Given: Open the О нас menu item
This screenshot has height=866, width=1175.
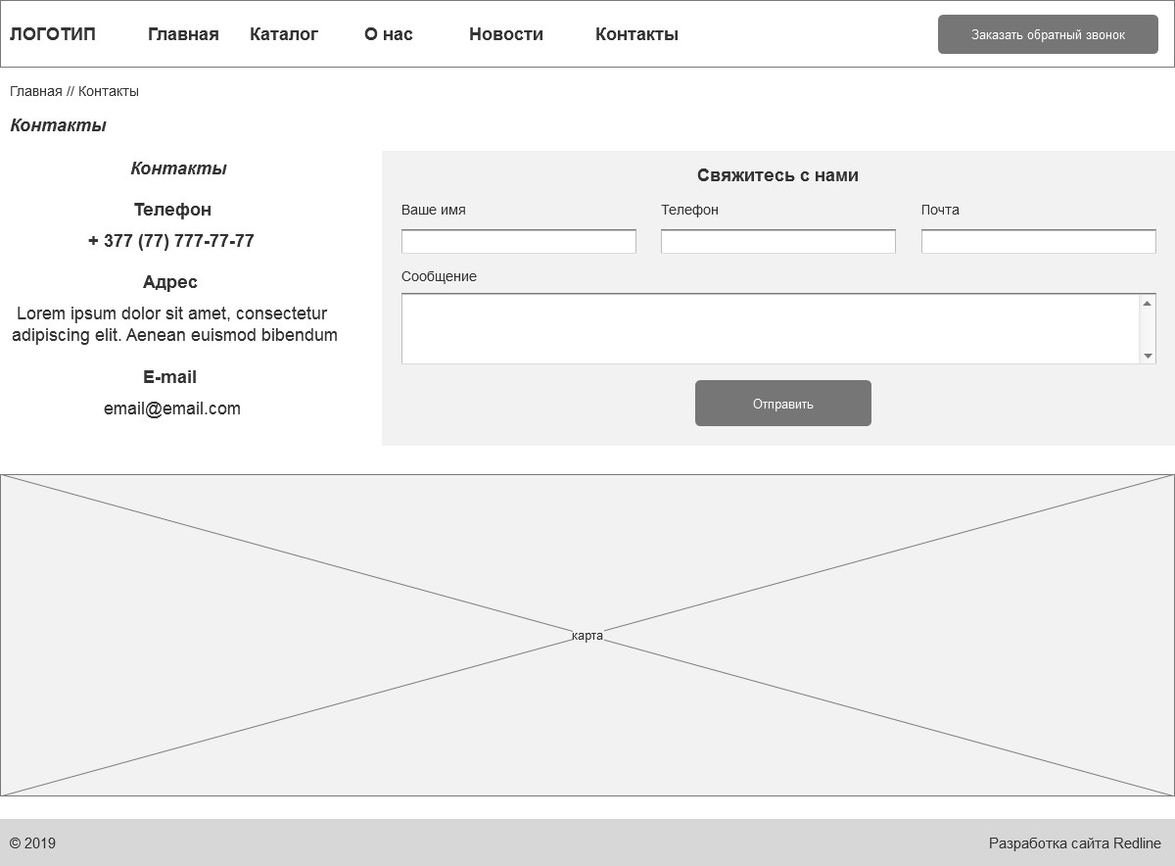Looking at the screenshot, I should pyautogui.click(x=389, y=34).
